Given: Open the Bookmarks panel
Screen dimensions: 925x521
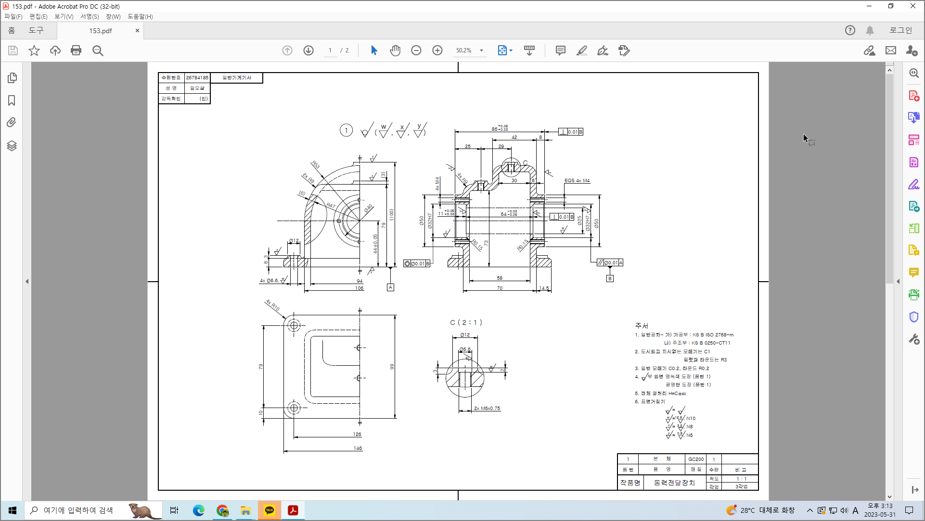Looking at the screenshot, I should tap(12, 100).
